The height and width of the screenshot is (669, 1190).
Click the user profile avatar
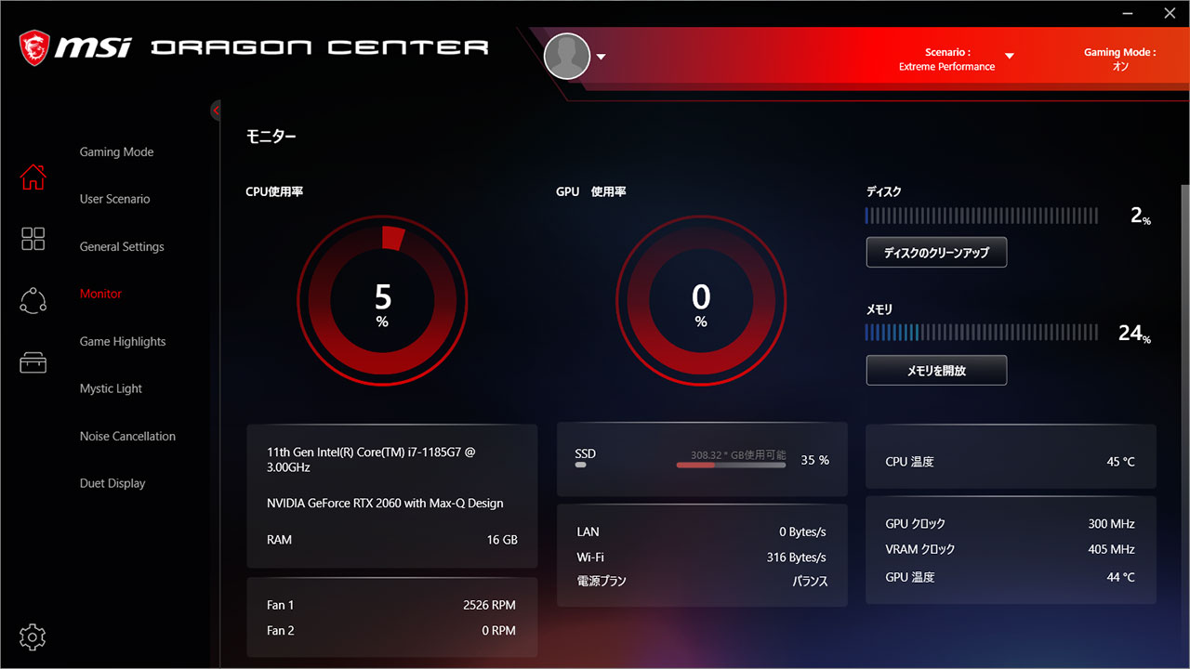pos(567,56)
